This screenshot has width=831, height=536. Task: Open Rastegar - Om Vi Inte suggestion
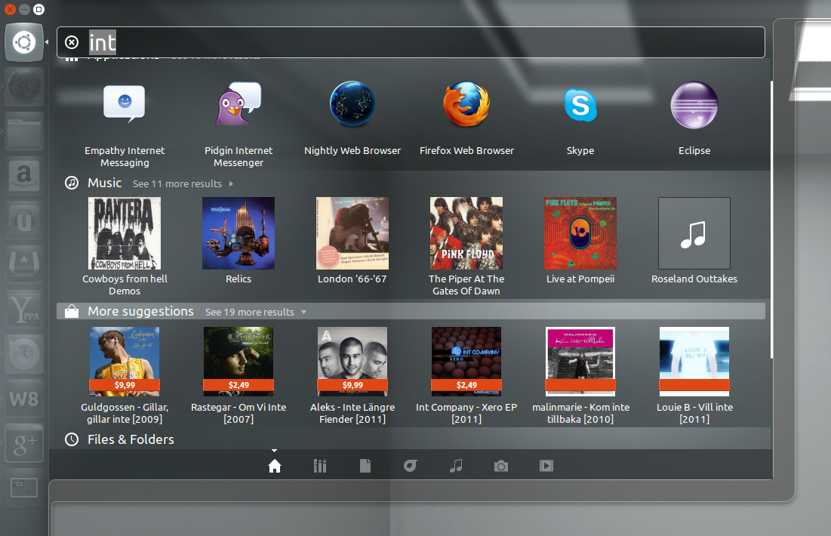(x=239, y=375)
